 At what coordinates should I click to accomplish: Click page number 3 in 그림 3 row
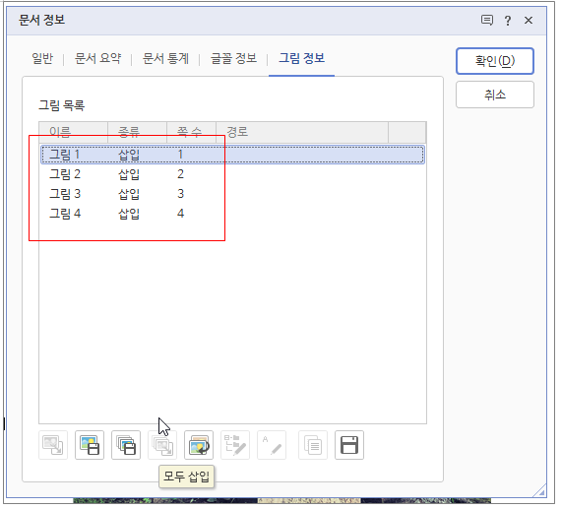point(181,195)
